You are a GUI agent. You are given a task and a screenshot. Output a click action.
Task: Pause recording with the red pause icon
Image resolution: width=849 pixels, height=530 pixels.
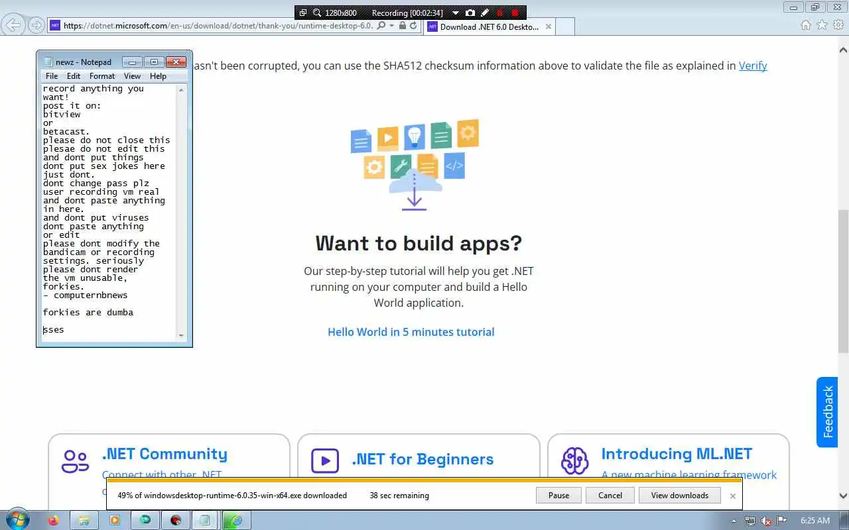coord(500,13)
